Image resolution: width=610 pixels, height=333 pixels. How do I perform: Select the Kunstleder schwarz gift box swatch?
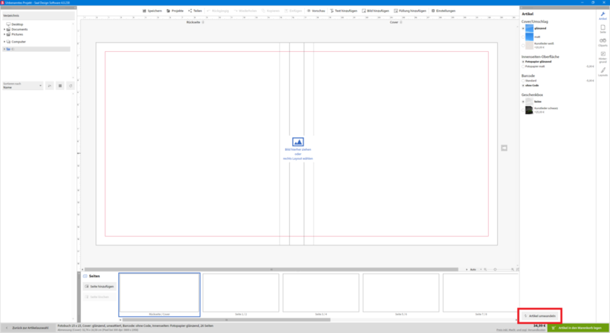[x=528, y=110]
